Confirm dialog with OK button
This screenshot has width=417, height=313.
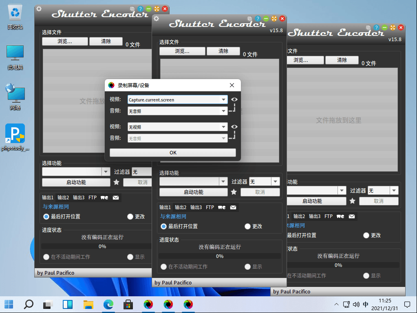(173, 153)
